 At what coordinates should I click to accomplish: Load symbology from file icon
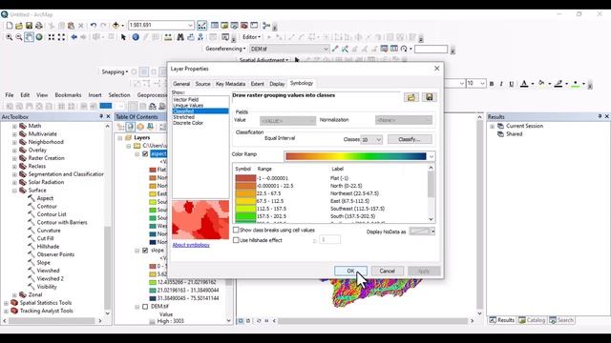coord(411,97)
